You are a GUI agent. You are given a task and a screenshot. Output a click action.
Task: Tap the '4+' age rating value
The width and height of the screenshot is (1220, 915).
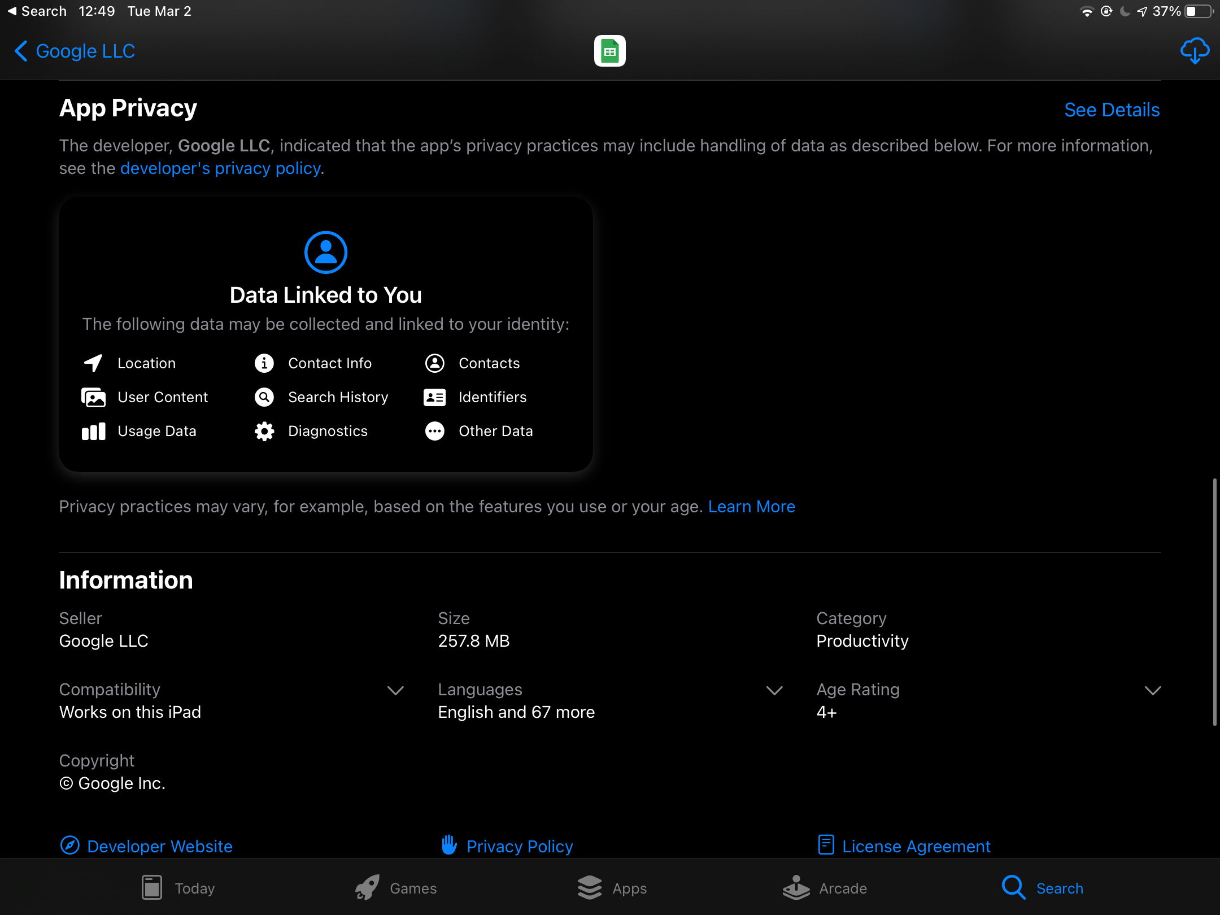coord(826,712)
